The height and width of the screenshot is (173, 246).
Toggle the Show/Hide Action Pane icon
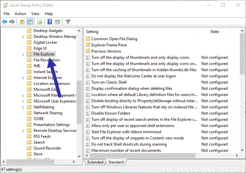57,22
